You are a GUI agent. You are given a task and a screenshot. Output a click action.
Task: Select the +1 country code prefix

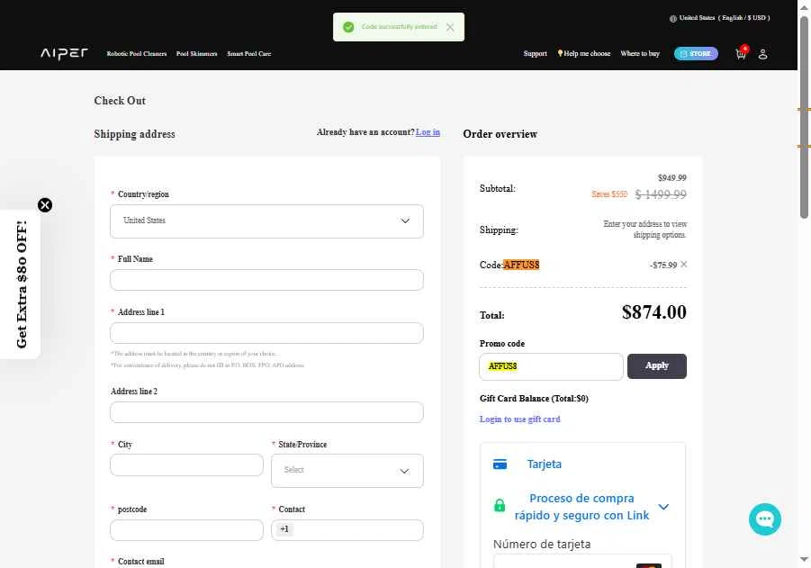pos(284,529)
